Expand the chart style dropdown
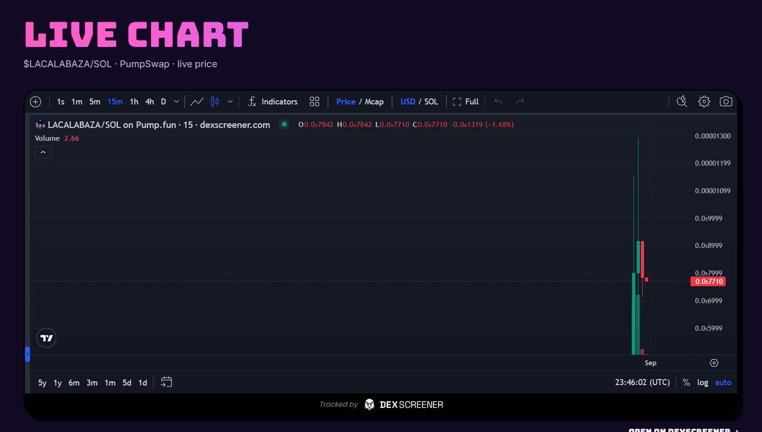 coord(230,101)
